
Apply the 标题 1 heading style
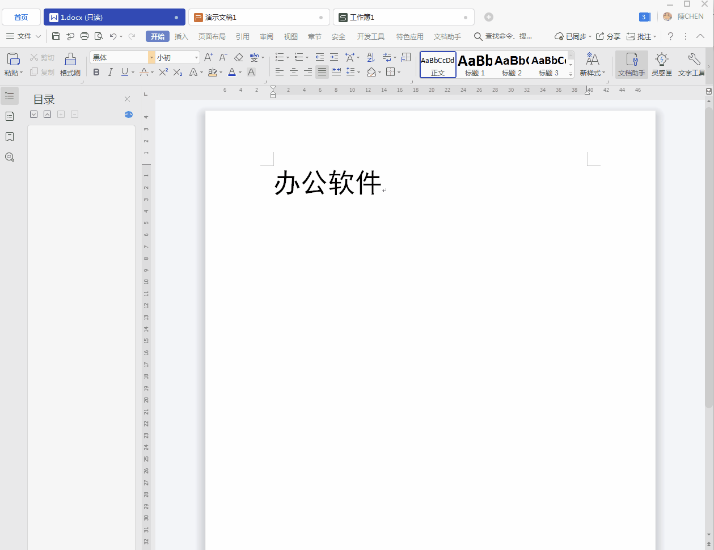pyautogui.click(x=475, y=65)
